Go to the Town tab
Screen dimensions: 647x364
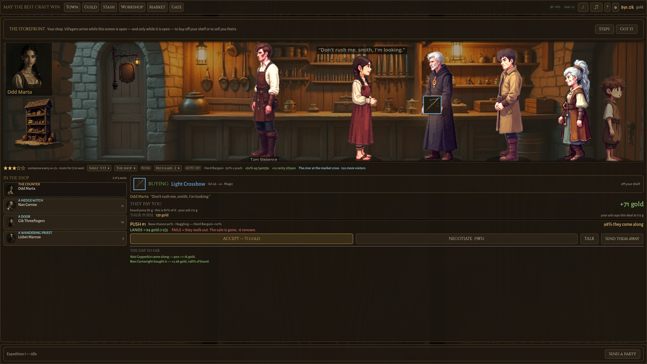72,7
